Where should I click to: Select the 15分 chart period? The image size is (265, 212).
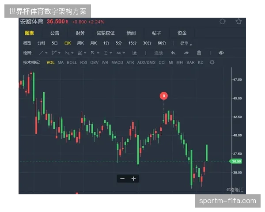[132, 43]
